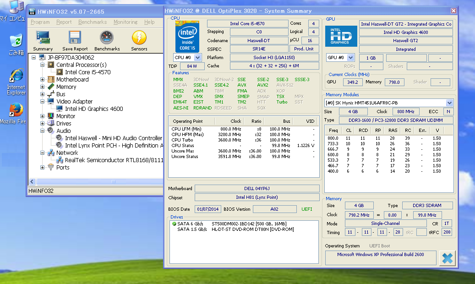The height and width of the screenshot is (284, 475).
Task: Click the Central Processor(s) chip icon
Action: tap(51, 65)
